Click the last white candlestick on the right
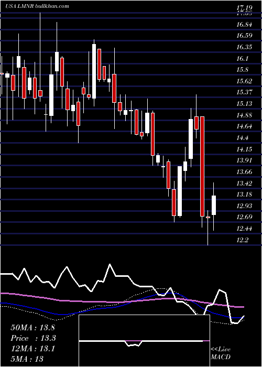262x367 pixels. (x=214, y=206)
